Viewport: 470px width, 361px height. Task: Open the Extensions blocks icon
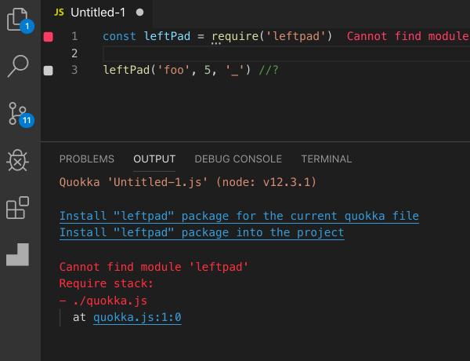click(x=17, y=208)
